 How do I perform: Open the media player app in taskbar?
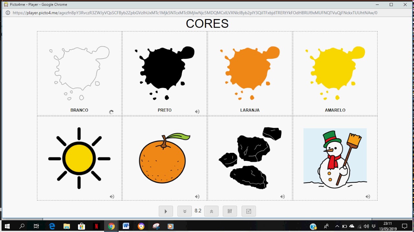pos(171,226)
